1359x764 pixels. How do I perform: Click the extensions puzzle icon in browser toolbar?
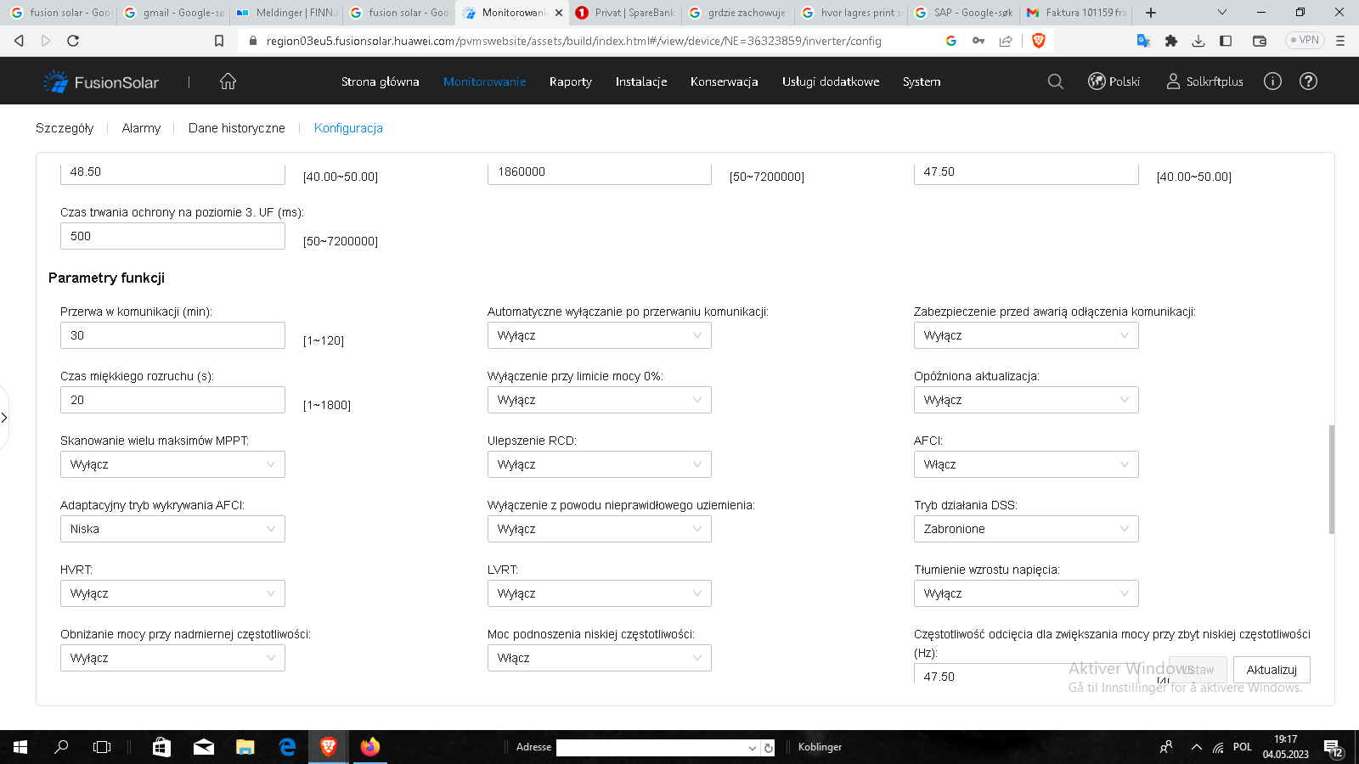[1170, 40]
